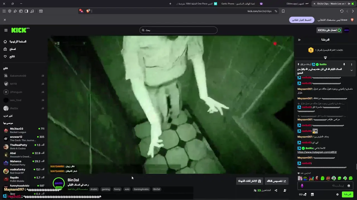Open the Following sidebar item
This screenshot has width=357, height=200.
coord(9,57)
